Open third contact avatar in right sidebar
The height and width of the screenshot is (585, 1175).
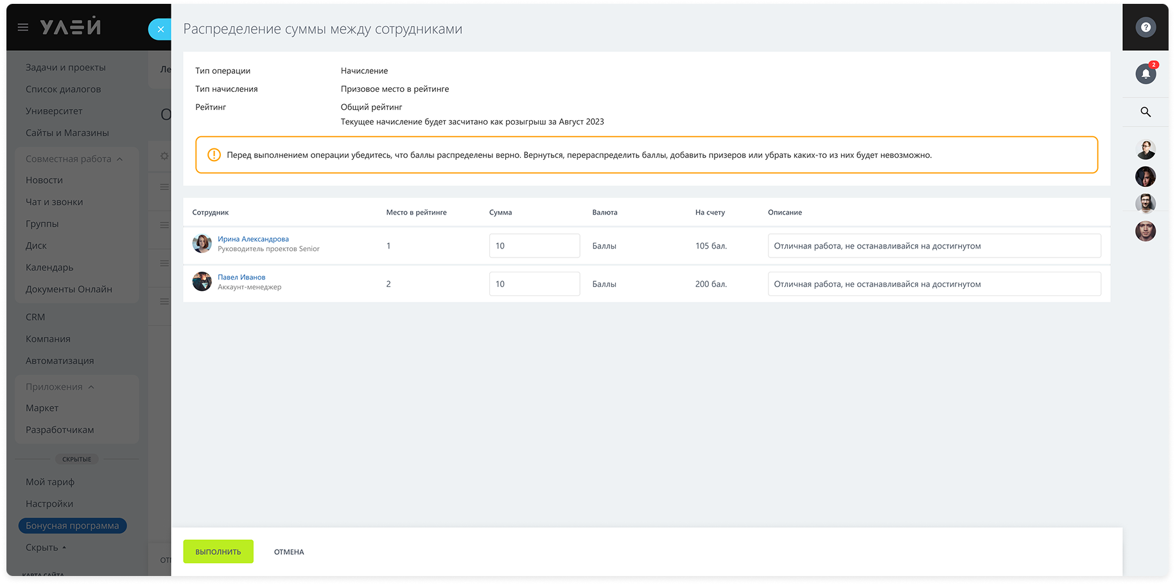pyautogui.click(x=1145, y=204)
